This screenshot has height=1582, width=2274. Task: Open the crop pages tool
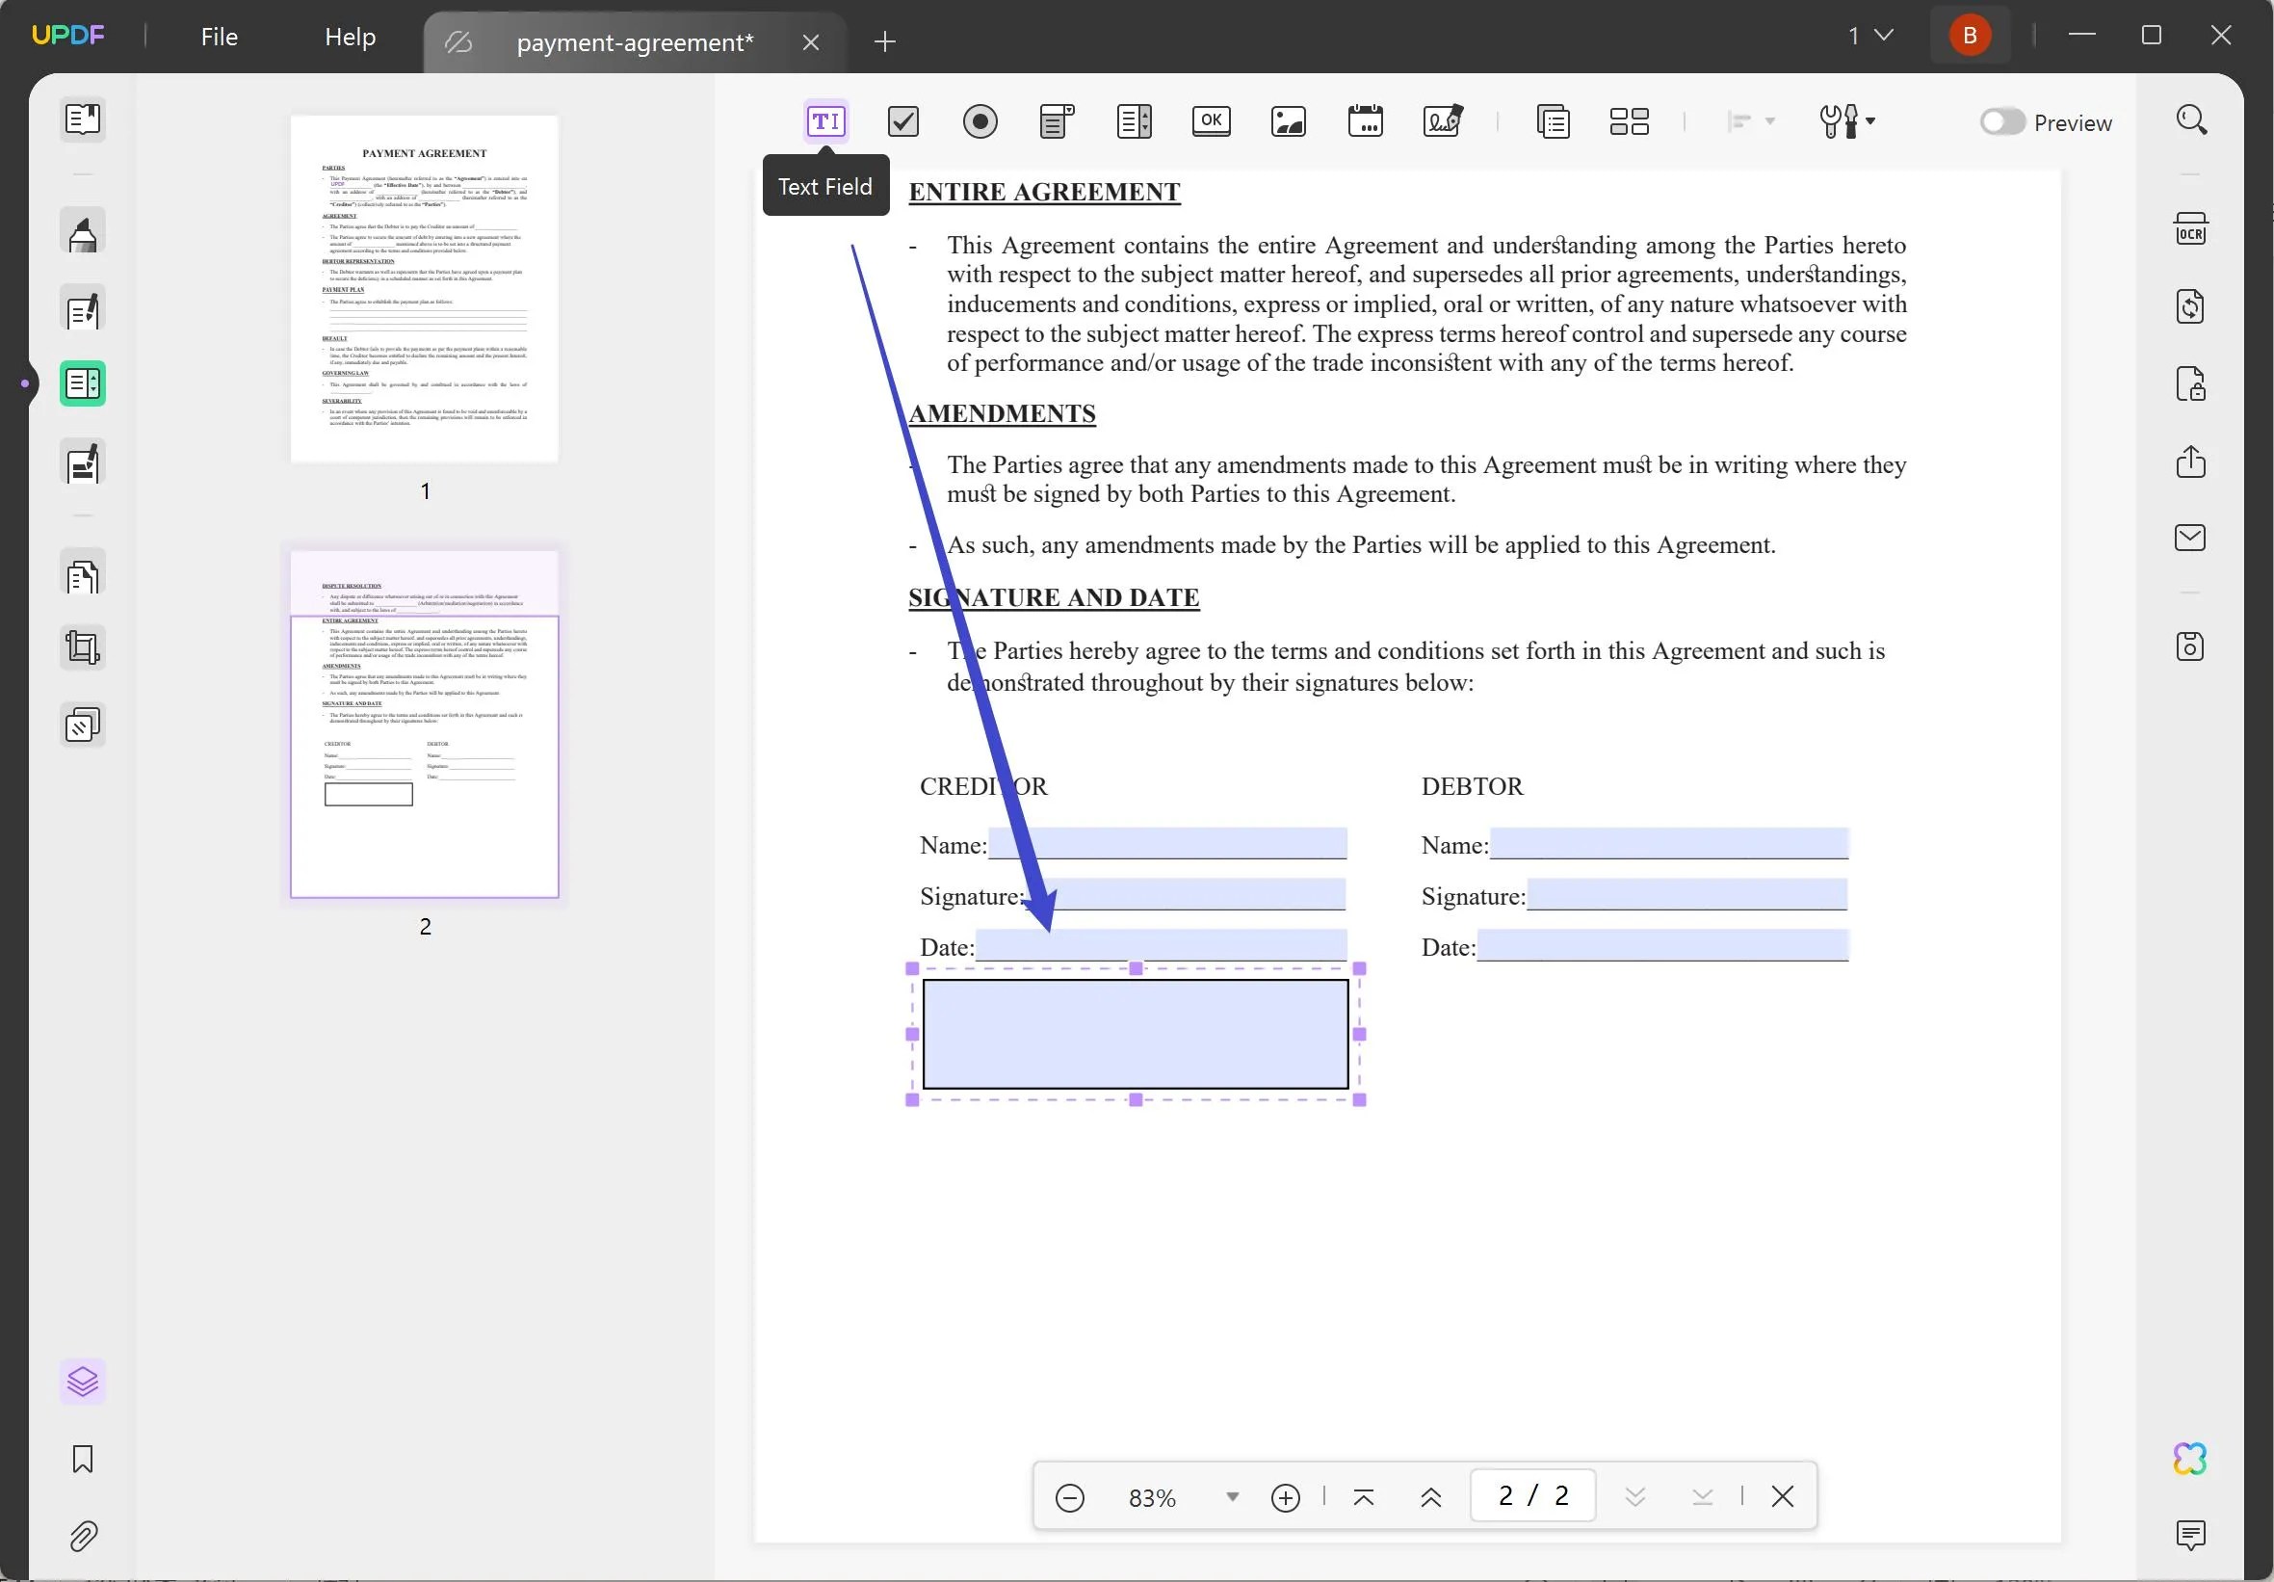coord(82,646)
